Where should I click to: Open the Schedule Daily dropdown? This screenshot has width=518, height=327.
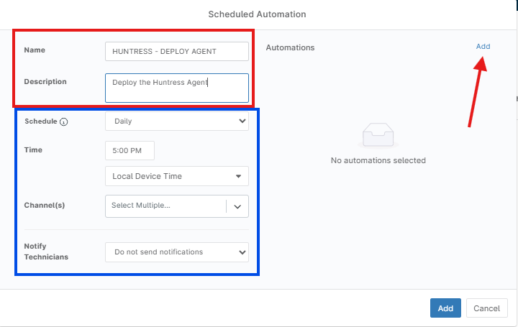coord(177,121)
